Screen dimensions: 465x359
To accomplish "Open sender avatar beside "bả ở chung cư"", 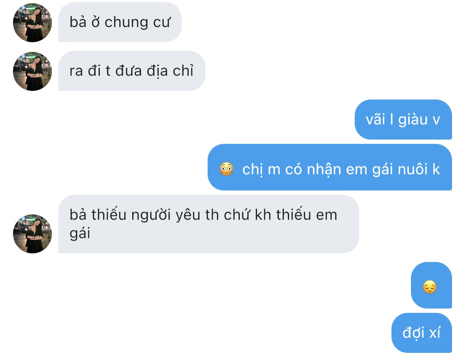I will (x=32, y=23).
